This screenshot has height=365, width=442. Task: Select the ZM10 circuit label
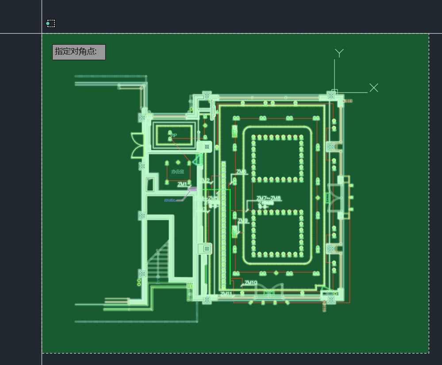click(x=251, y=283)
